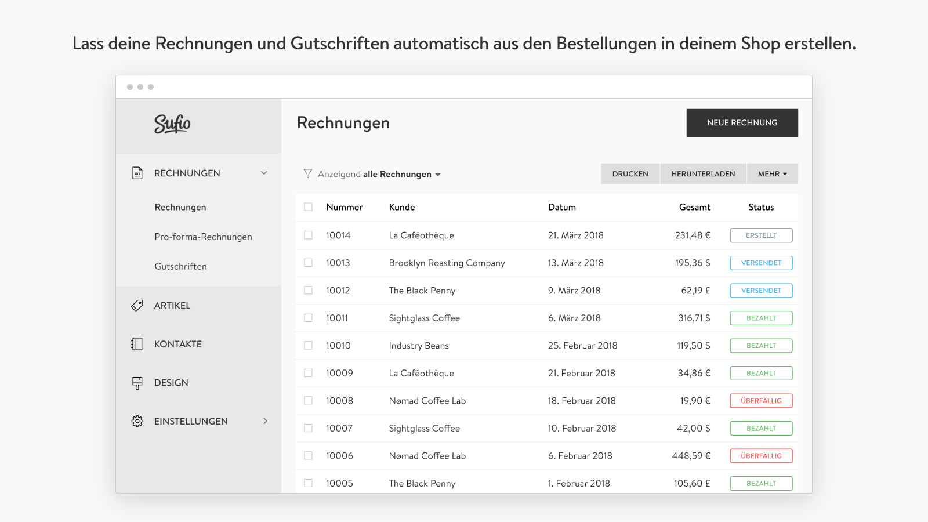The height and width of the screenshot is (522, 928).
Task: Mark invoice 10008 checkbox
Action: point(308,400)
